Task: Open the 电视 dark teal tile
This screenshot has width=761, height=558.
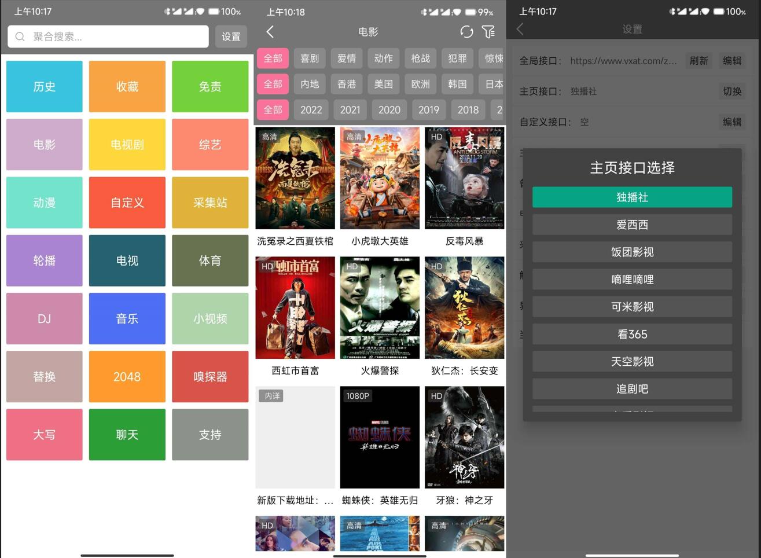Action: point(127,260)
